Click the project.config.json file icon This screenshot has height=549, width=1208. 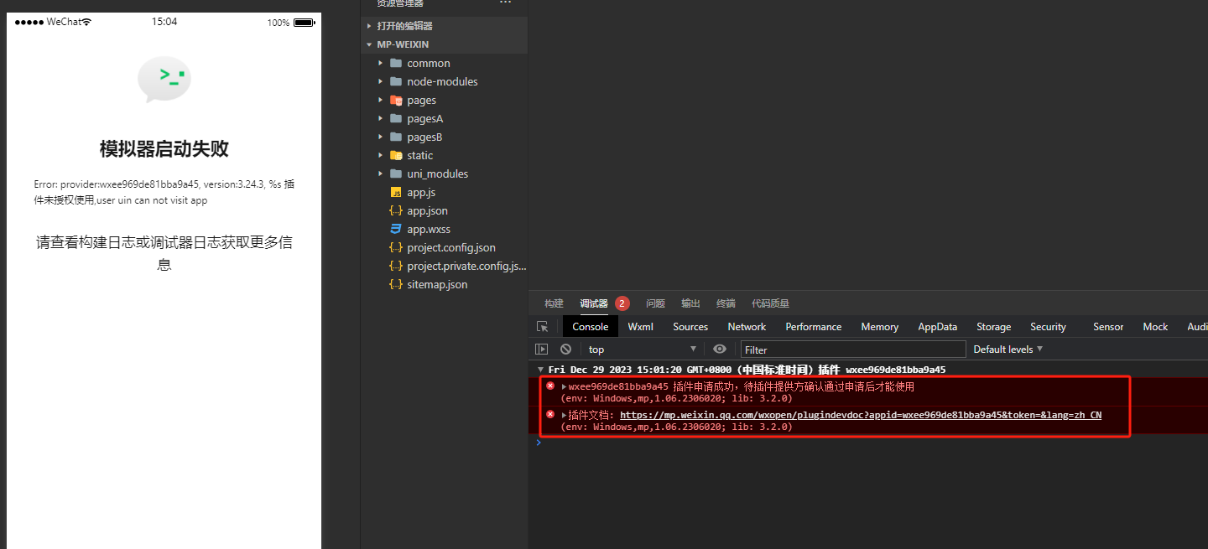tap(396, 247)
